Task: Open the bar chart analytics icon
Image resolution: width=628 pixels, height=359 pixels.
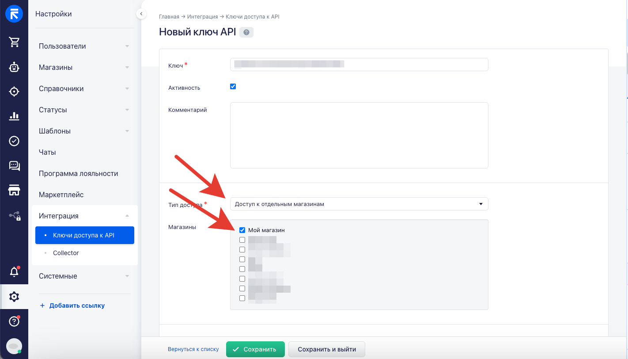Action: click(x=14, y=116)
